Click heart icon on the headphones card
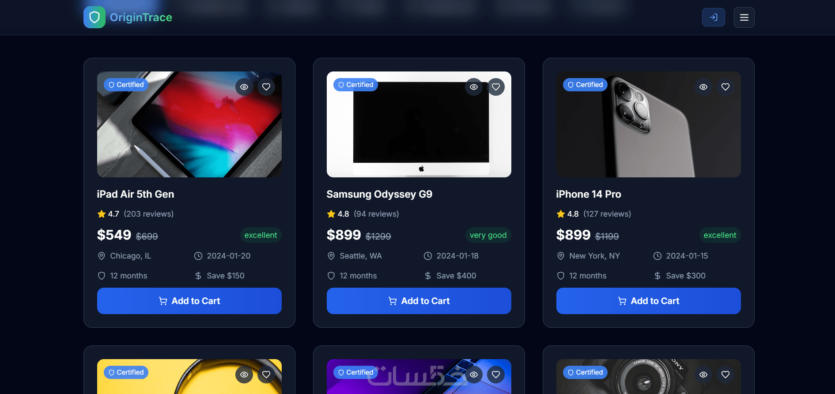Viewport: 835px width, 394px height. click(x=266, y=375)
